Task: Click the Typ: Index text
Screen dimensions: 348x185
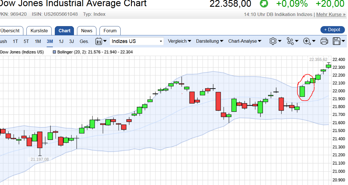Action: click(x=94, y=14)
